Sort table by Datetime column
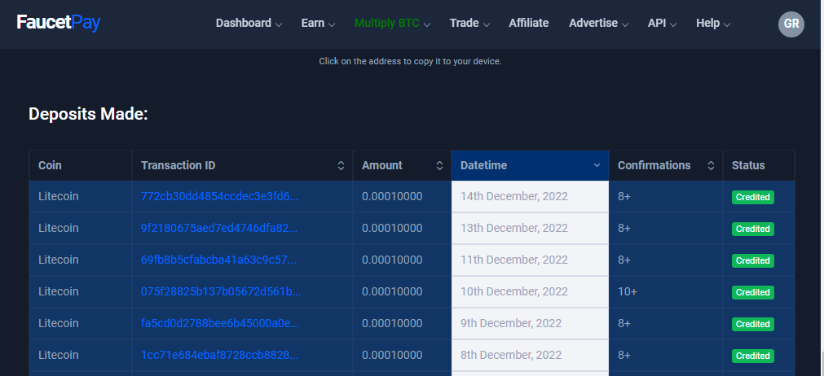The image size is (824, 376). click(531, 166)
